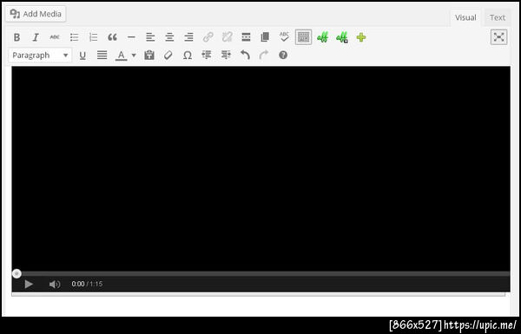Align text center
This screenshot has width=521, height=334.
(x=169, y=37)
